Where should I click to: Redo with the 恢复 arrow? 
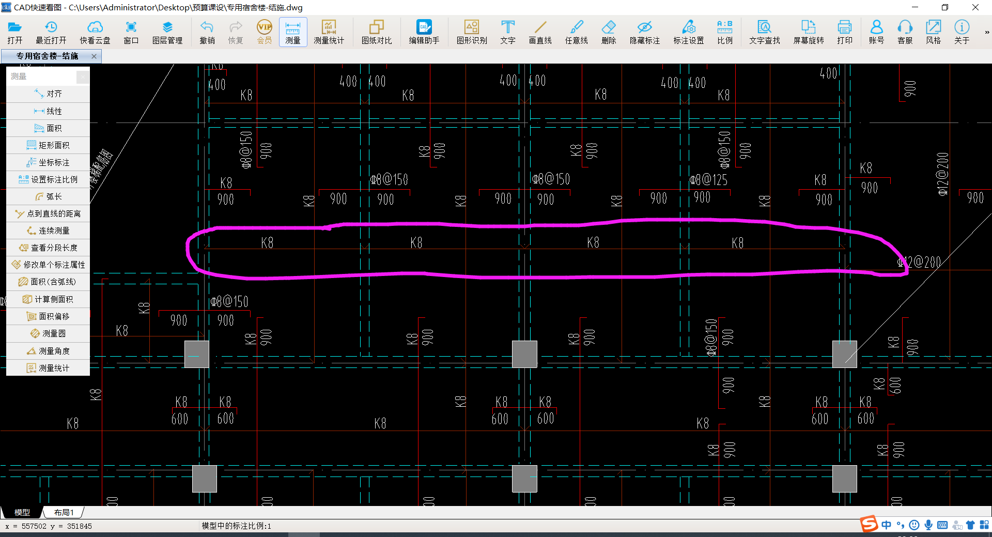pos(236,32)
